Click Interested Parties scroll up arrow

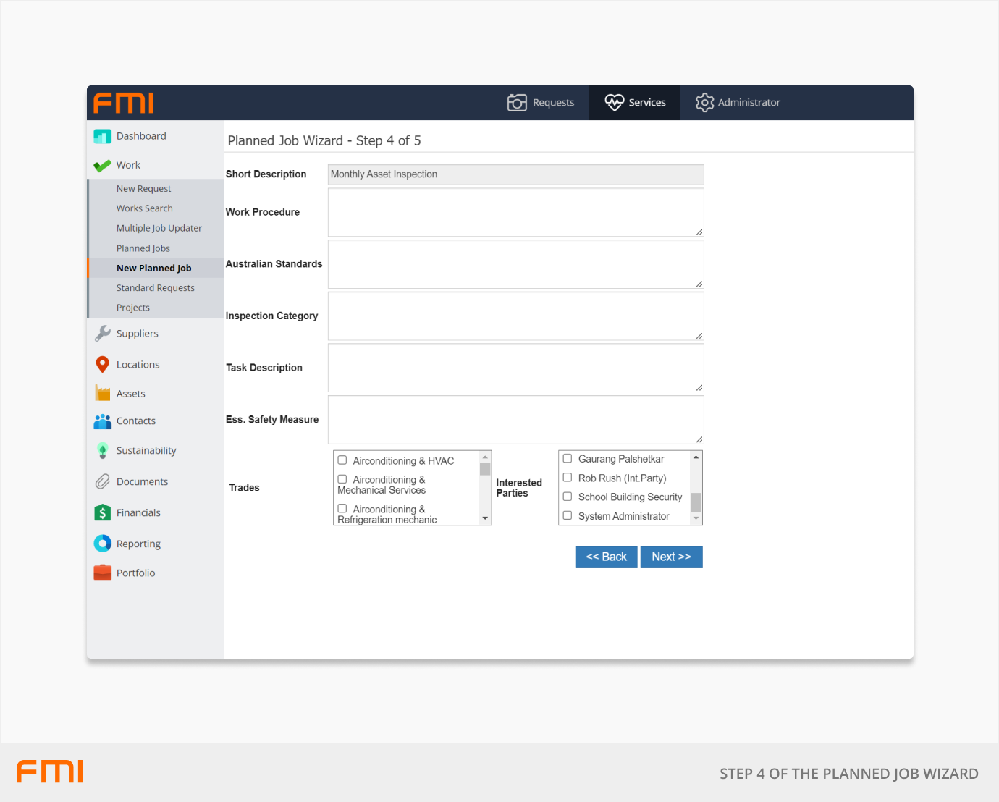[x=696, y=457]
